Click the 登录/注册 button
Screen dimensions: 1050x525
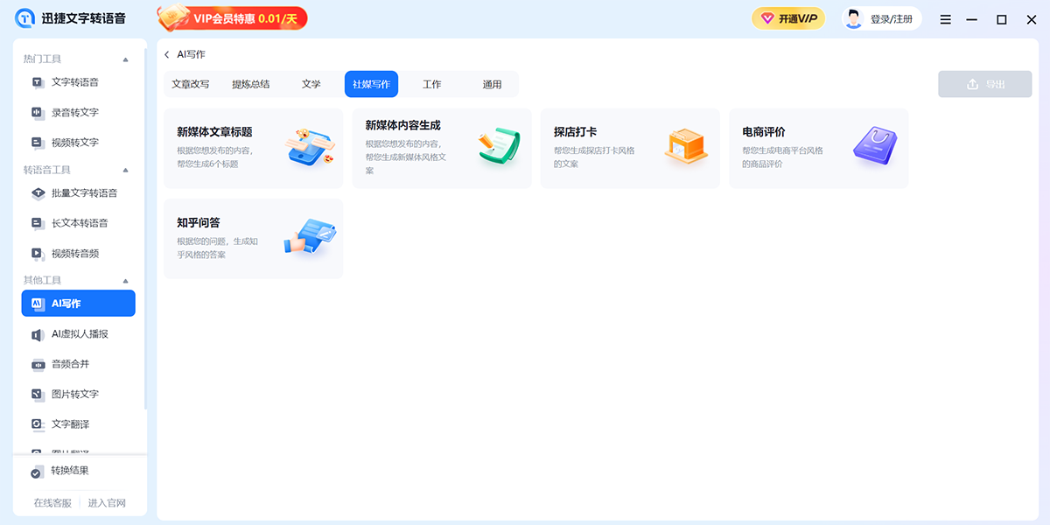click(x=882, y=18)
